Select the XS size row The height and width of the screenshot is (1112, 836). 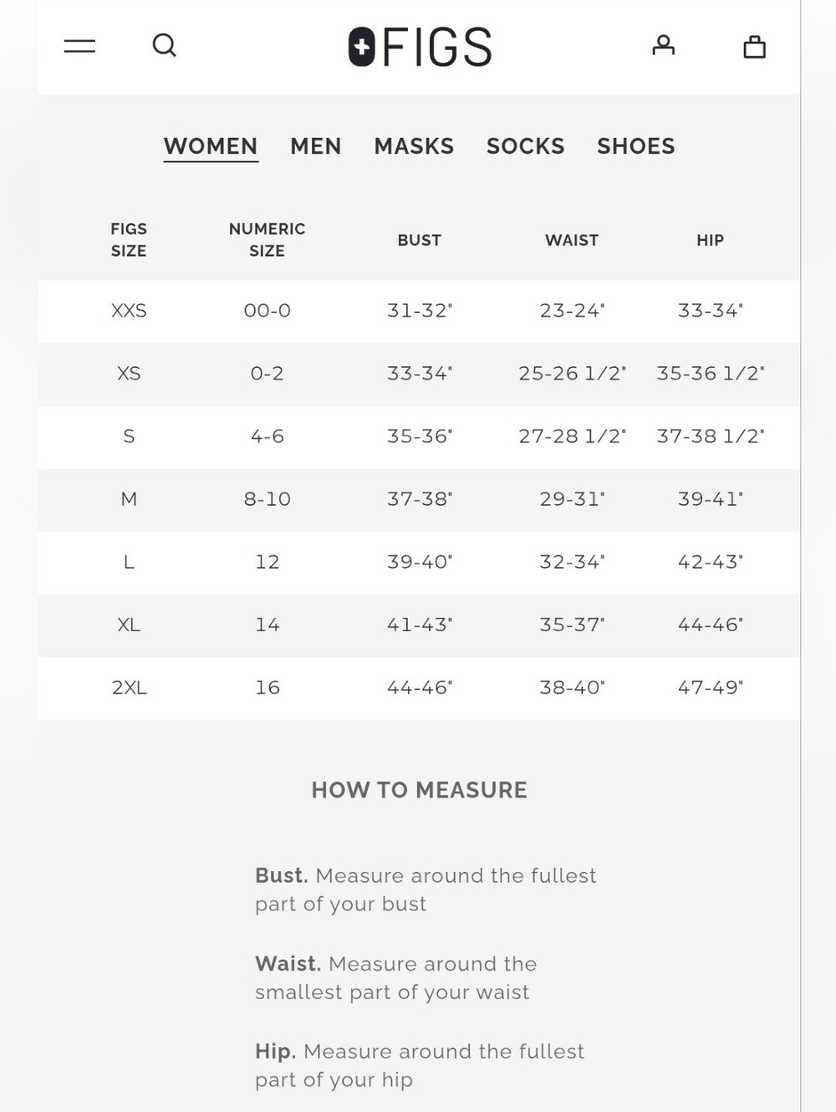(419, 374)
